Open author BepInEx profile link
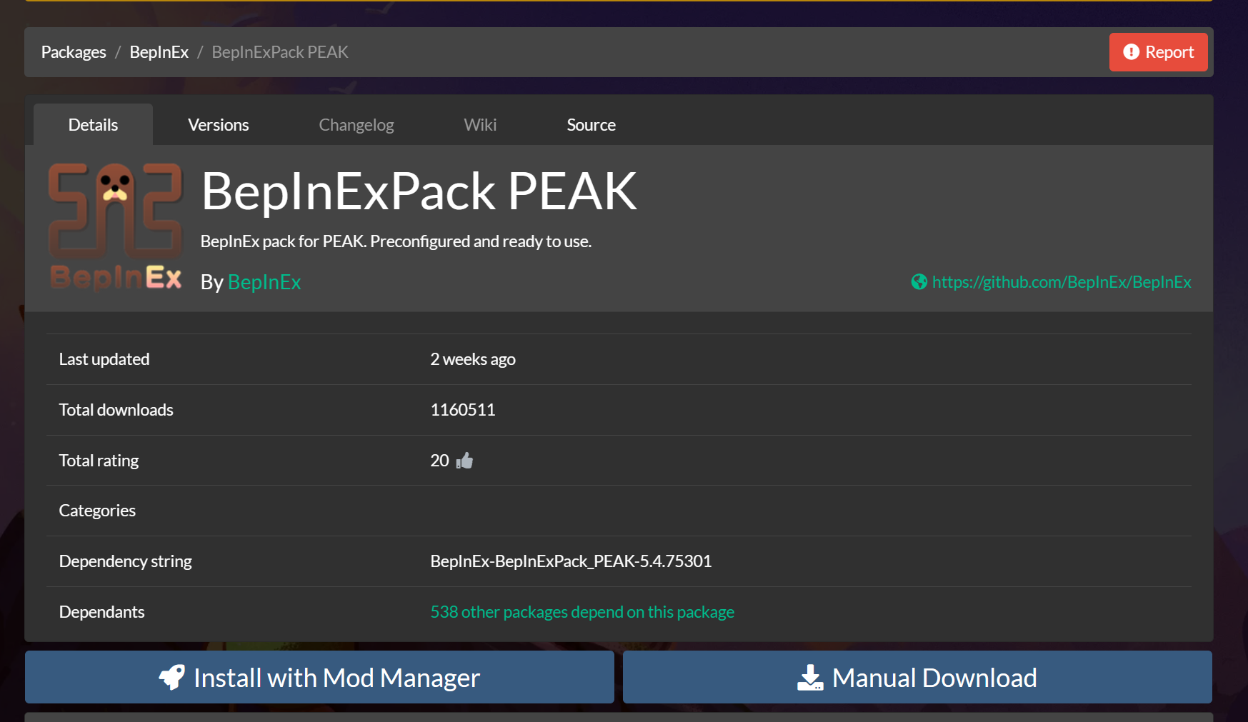The height and width of the screenshot is (722, 1248). (264, 282)
